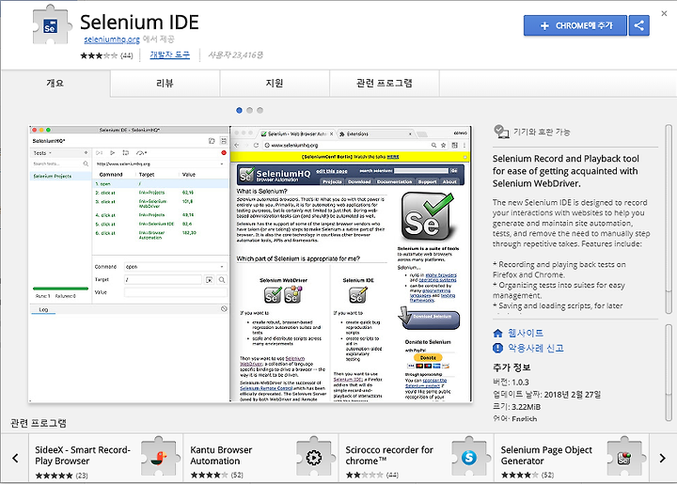
Task: Open SideeX - Smart Record-Play Browser card
Action: point(105,458)
